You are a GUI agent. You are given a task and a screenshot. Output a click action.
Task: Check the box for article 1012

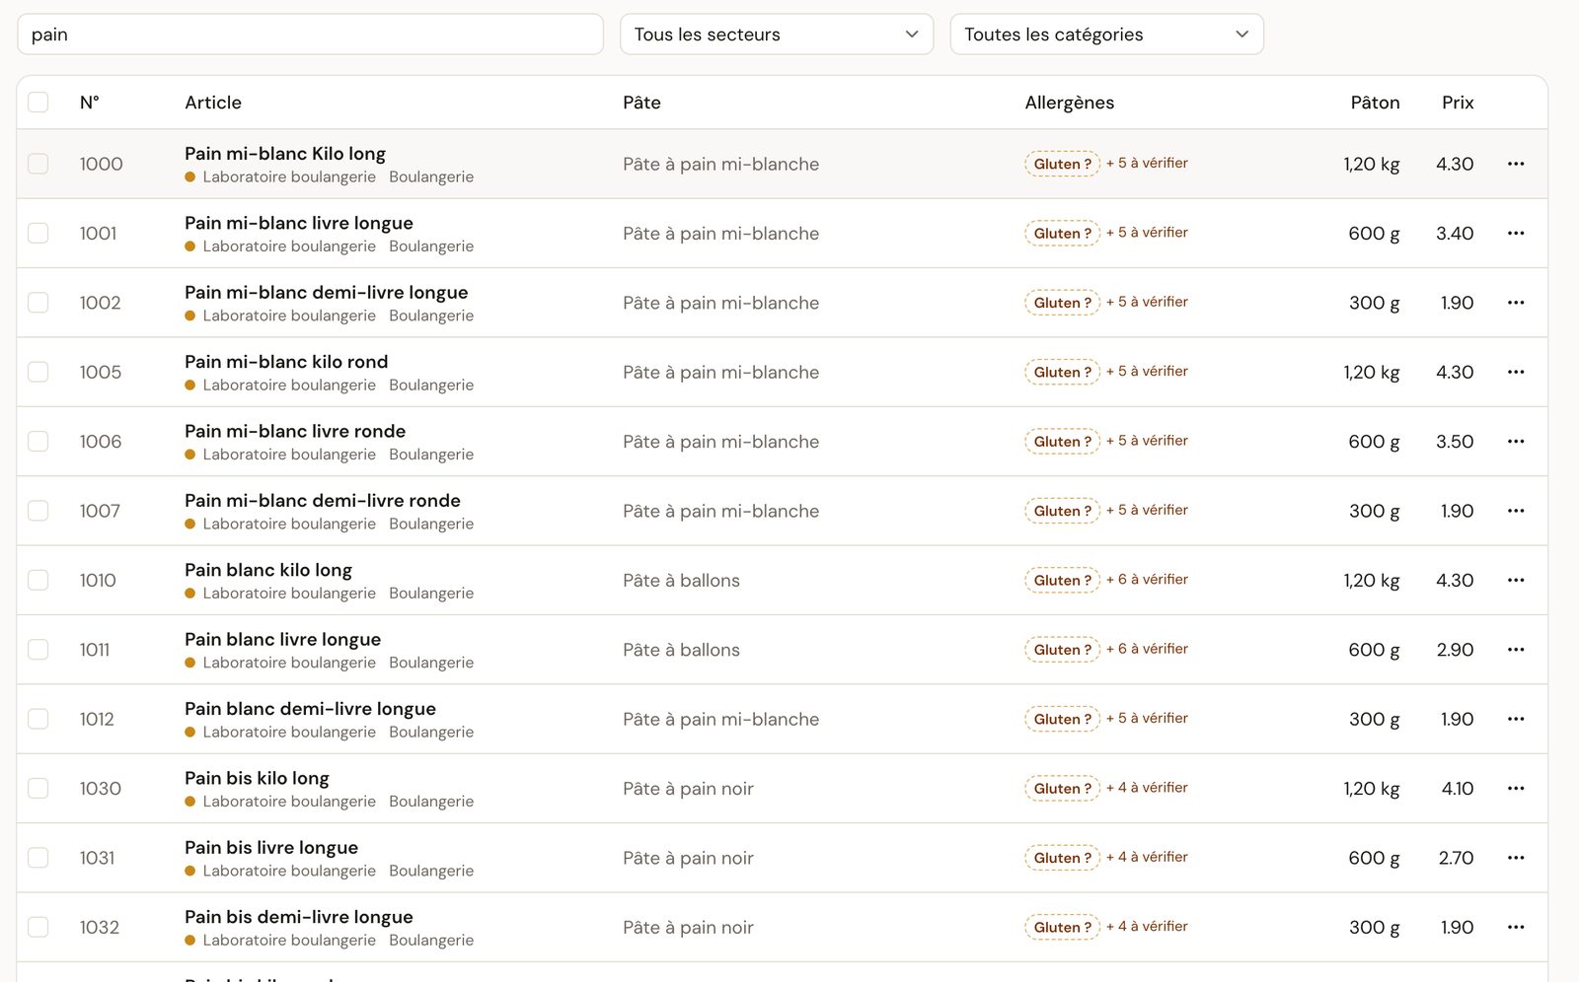click(38, 719)
